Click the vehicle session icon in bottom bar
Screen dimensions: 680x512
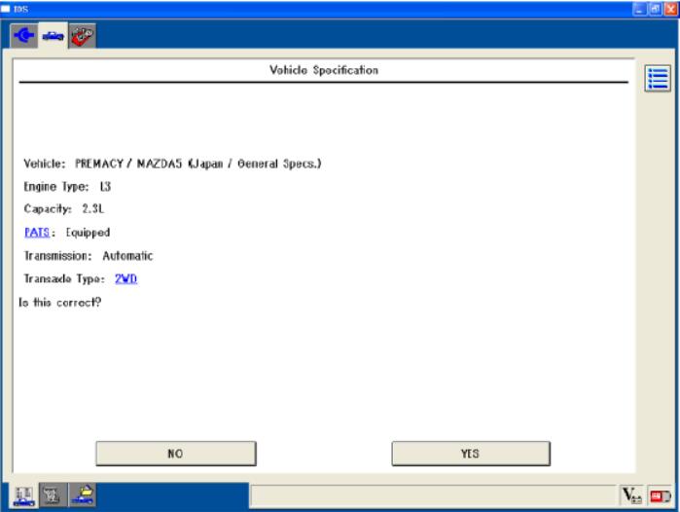coord(24,495)
